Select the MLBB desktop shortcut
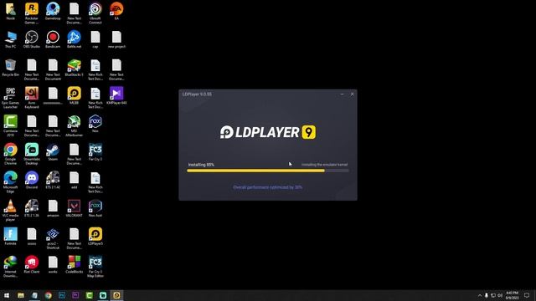 [x=74, y=96]
